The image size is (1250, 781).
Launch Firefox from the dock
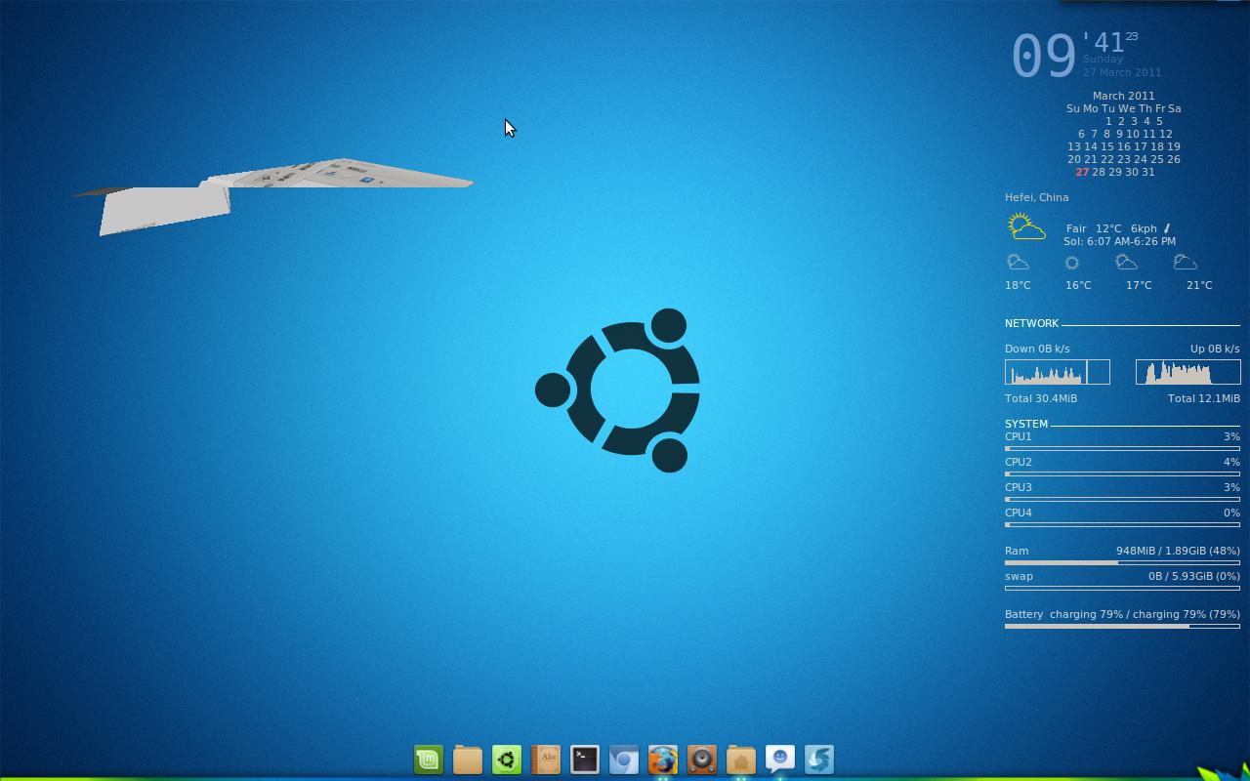(x=663, y=760)
